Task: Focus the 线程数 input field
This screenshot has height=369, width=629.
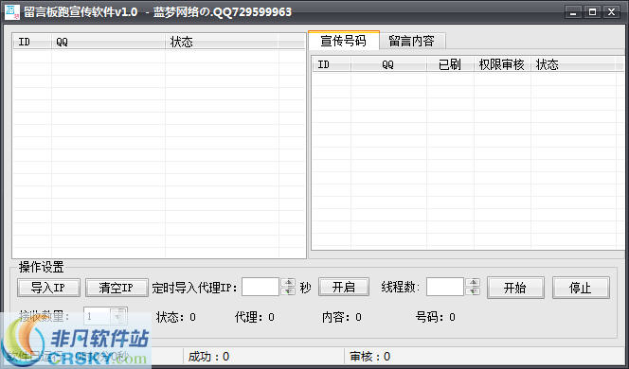Action: click(x=445, y=287)
